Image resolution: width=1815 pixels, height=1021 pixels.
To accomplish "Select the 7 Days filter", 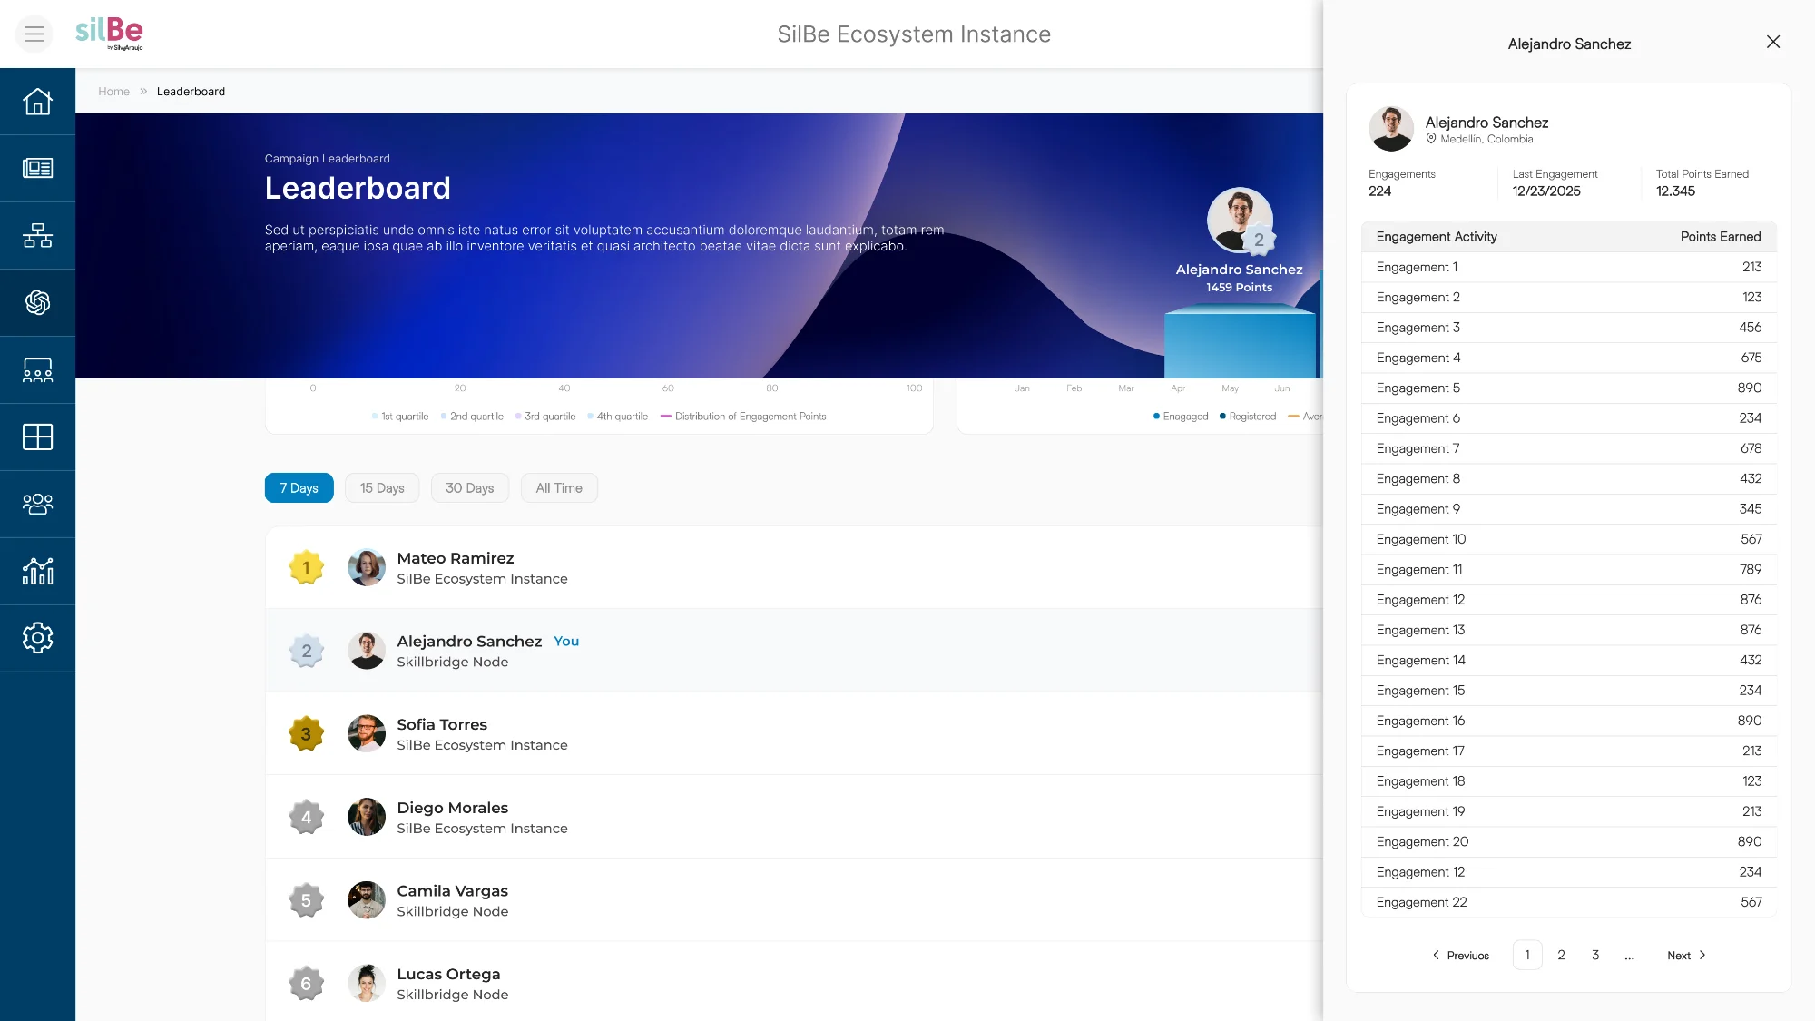I will (299, 488).
